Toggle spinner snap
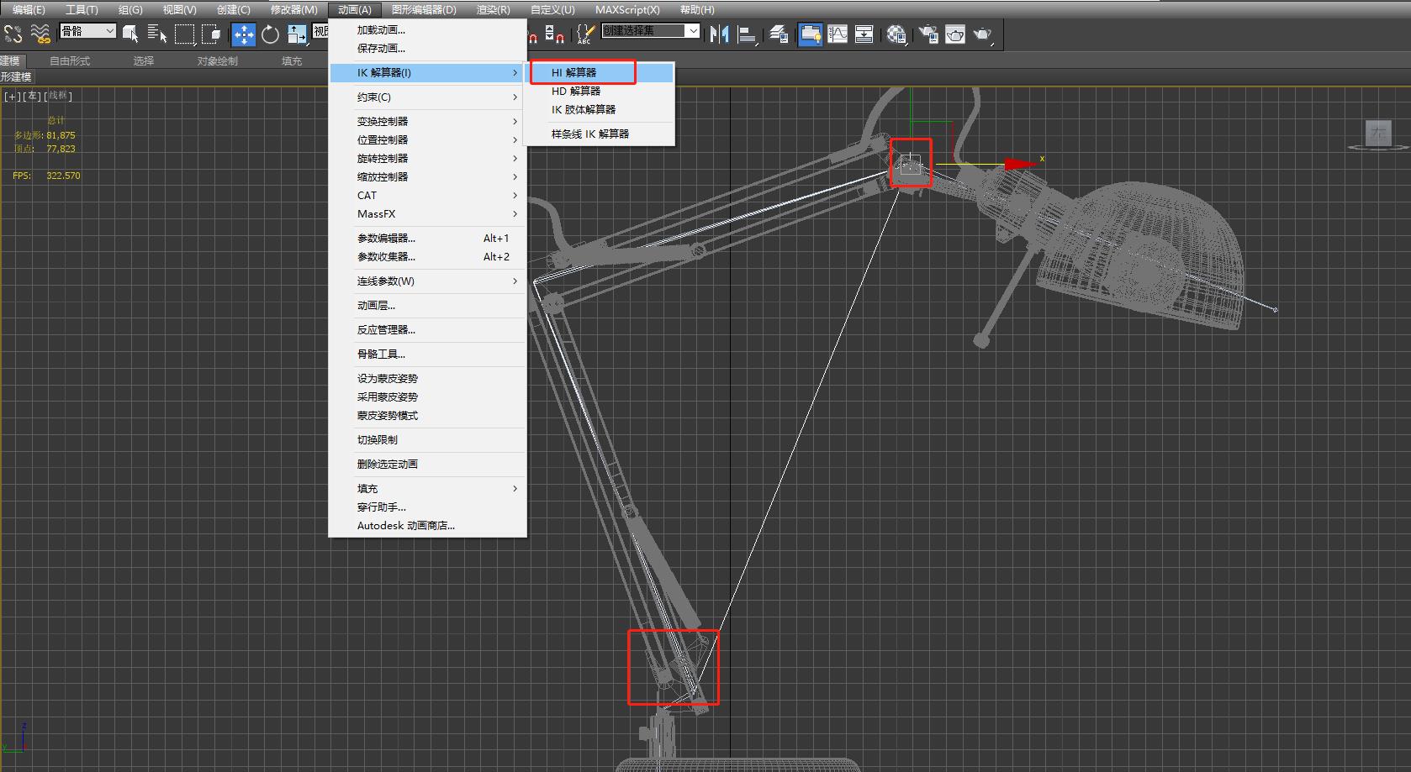The height and width of the screenshot is (772, 1411). (x=555, y=34)
